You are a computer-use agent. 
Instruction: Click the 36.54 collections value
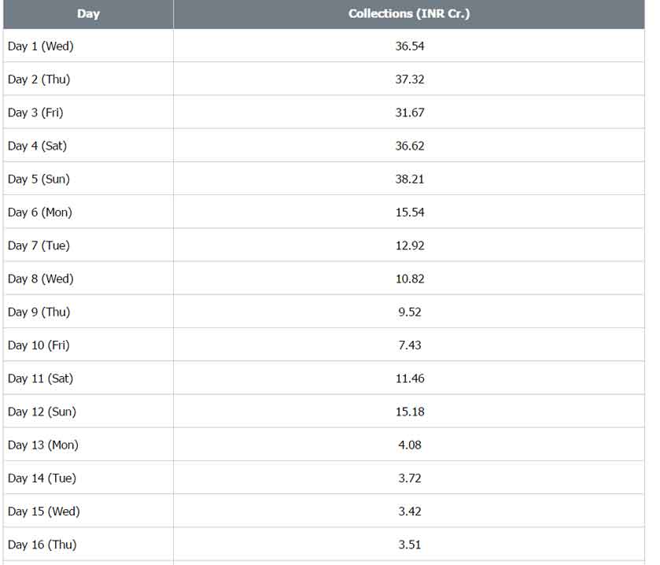pos(410,46)
